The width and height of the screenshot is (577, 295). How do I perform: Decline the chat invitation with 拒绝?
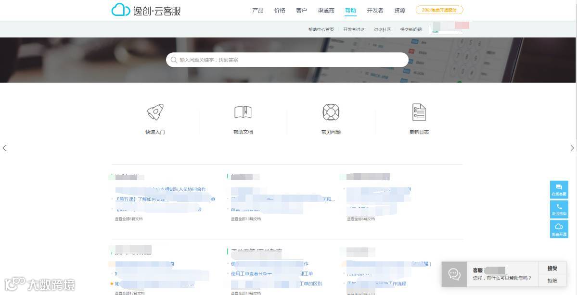(552, 280)
